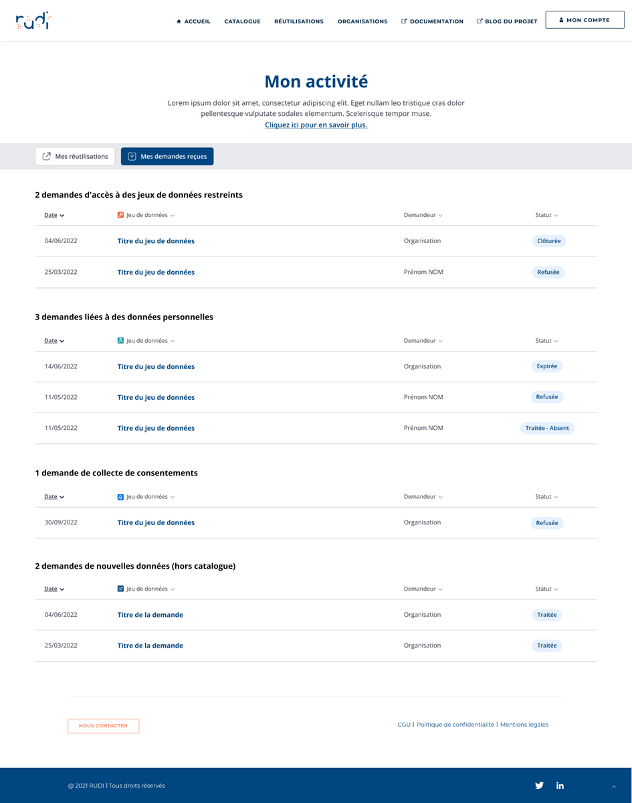
Task: Click the back-to-top arrow in footer
Action: (x=613, y=786)
